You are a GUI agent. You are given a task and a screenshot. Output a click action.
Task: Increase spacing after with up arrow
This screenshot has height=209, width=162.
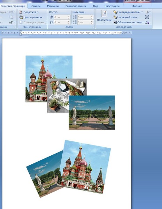(x=92, y=21)
